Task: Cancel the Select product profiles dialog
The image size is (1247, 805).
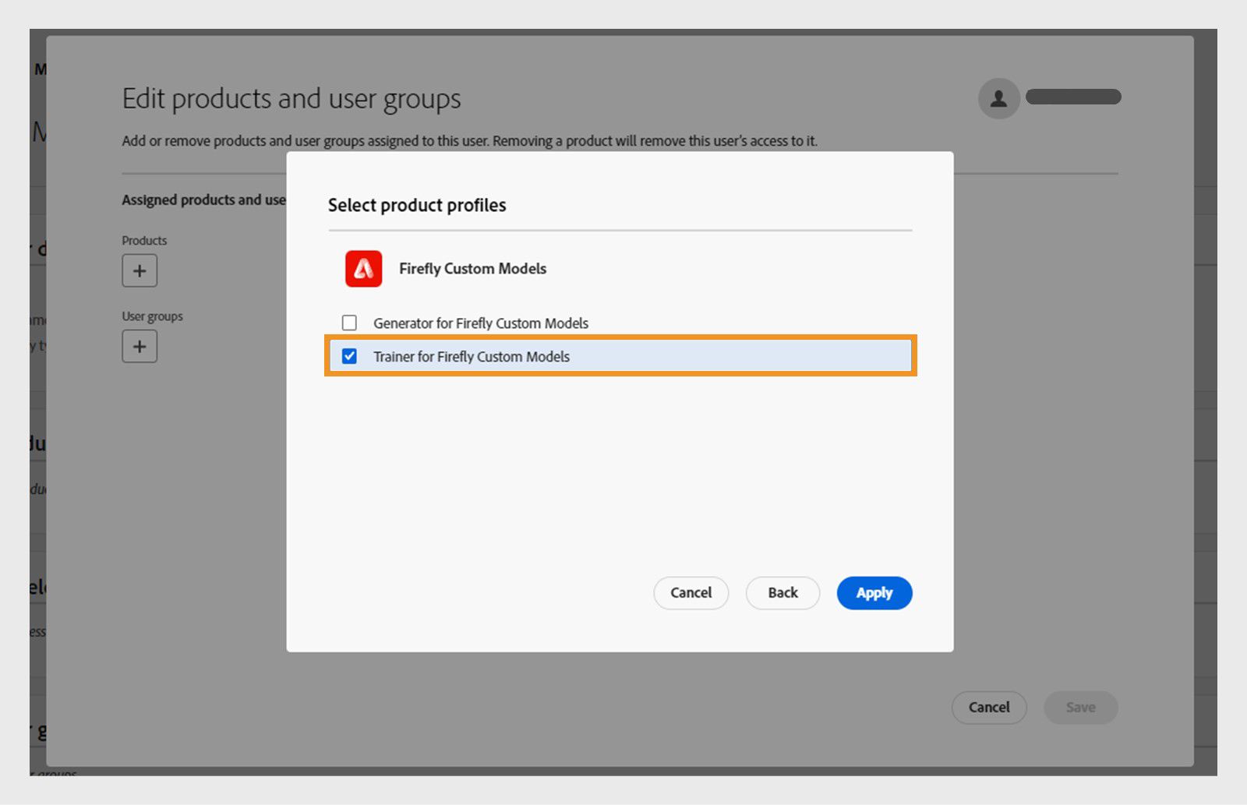Action: click(691, 593)
